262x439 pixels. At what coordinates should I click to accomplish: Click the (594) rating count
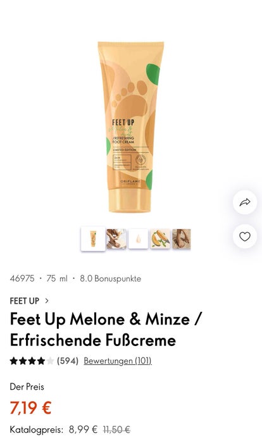coord(68,361)
